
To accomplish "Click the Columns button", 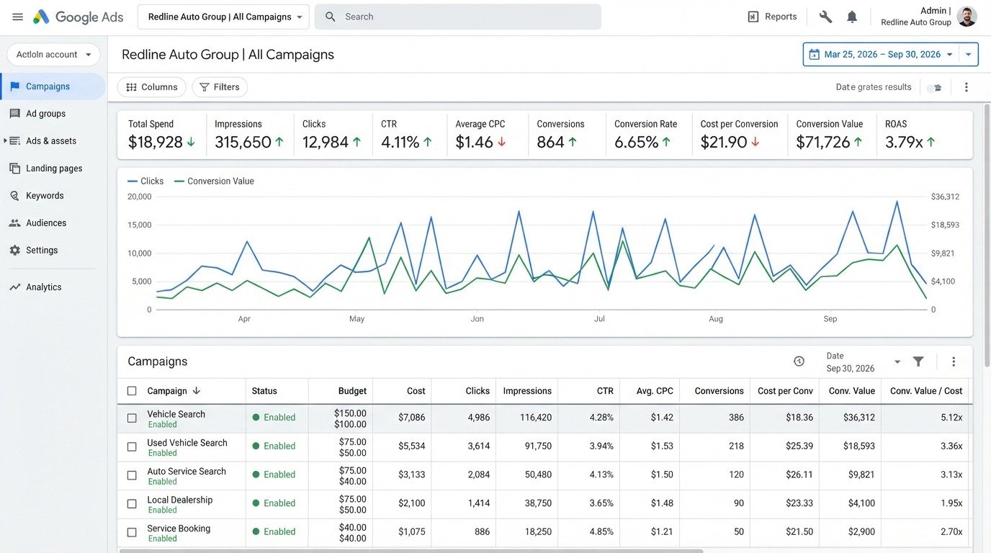I will [x=151, y=87].
